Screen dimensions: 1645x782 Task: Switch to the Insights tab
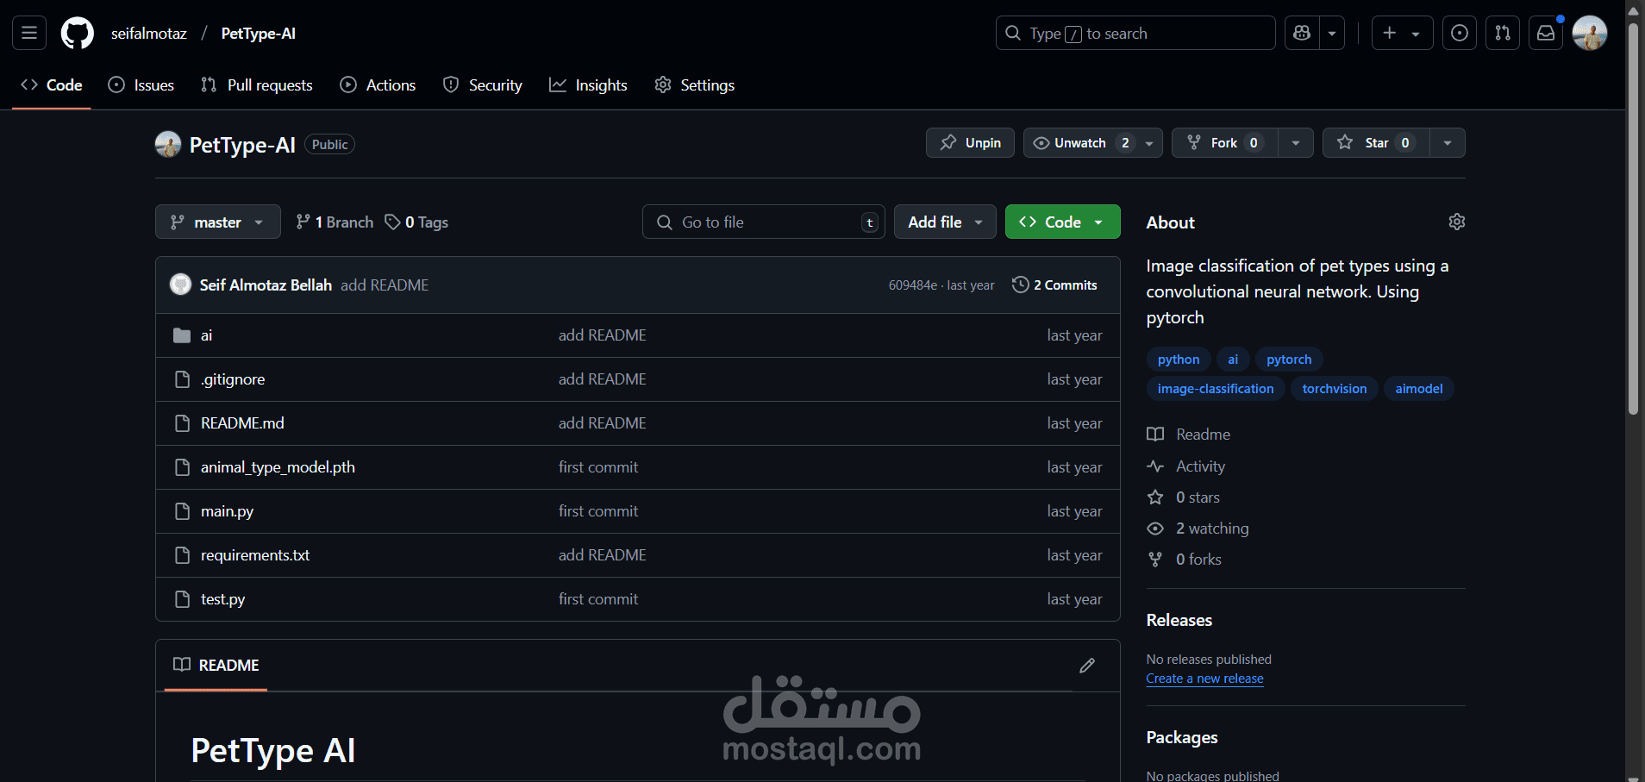588,84
